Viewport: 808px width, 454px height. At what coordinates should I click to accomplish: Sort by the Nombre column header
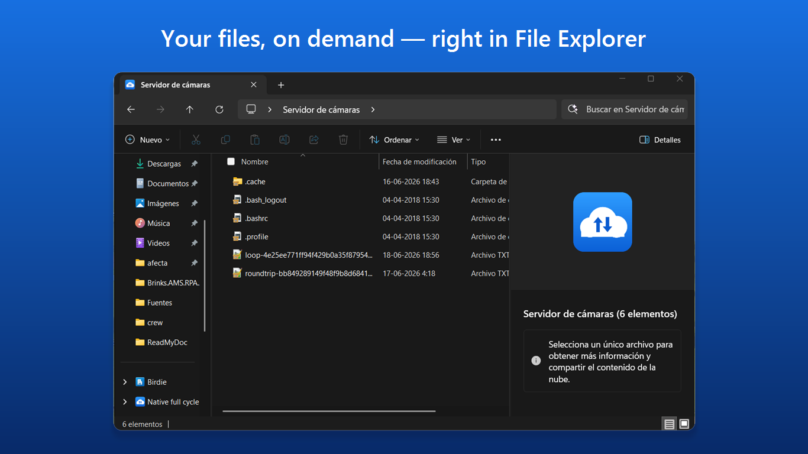coord(255,162)
